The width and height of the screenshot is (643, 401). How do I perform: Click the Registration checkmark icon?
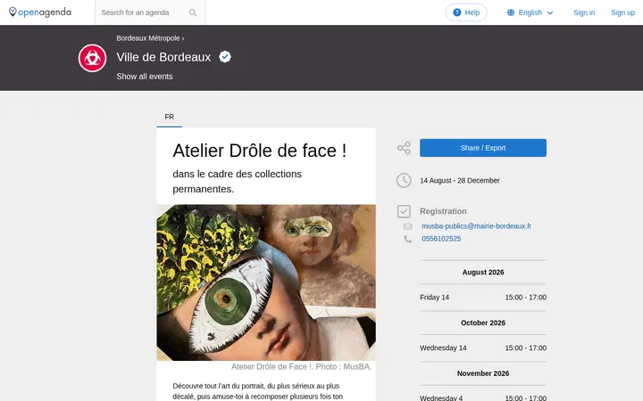pyautogui.click(x=404, y=211)
